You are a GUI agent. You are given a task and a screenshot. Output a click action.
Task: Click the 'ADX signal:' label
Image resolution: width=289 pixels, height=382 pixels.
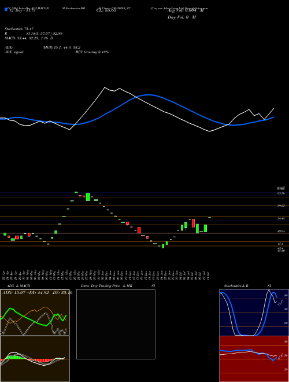14,52
